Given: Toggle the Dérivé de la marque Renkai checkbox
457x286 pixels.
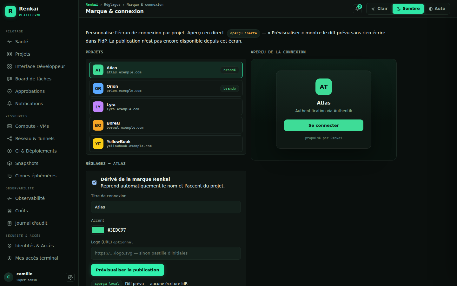Looking at the screenshot, I should click(94, 182).
